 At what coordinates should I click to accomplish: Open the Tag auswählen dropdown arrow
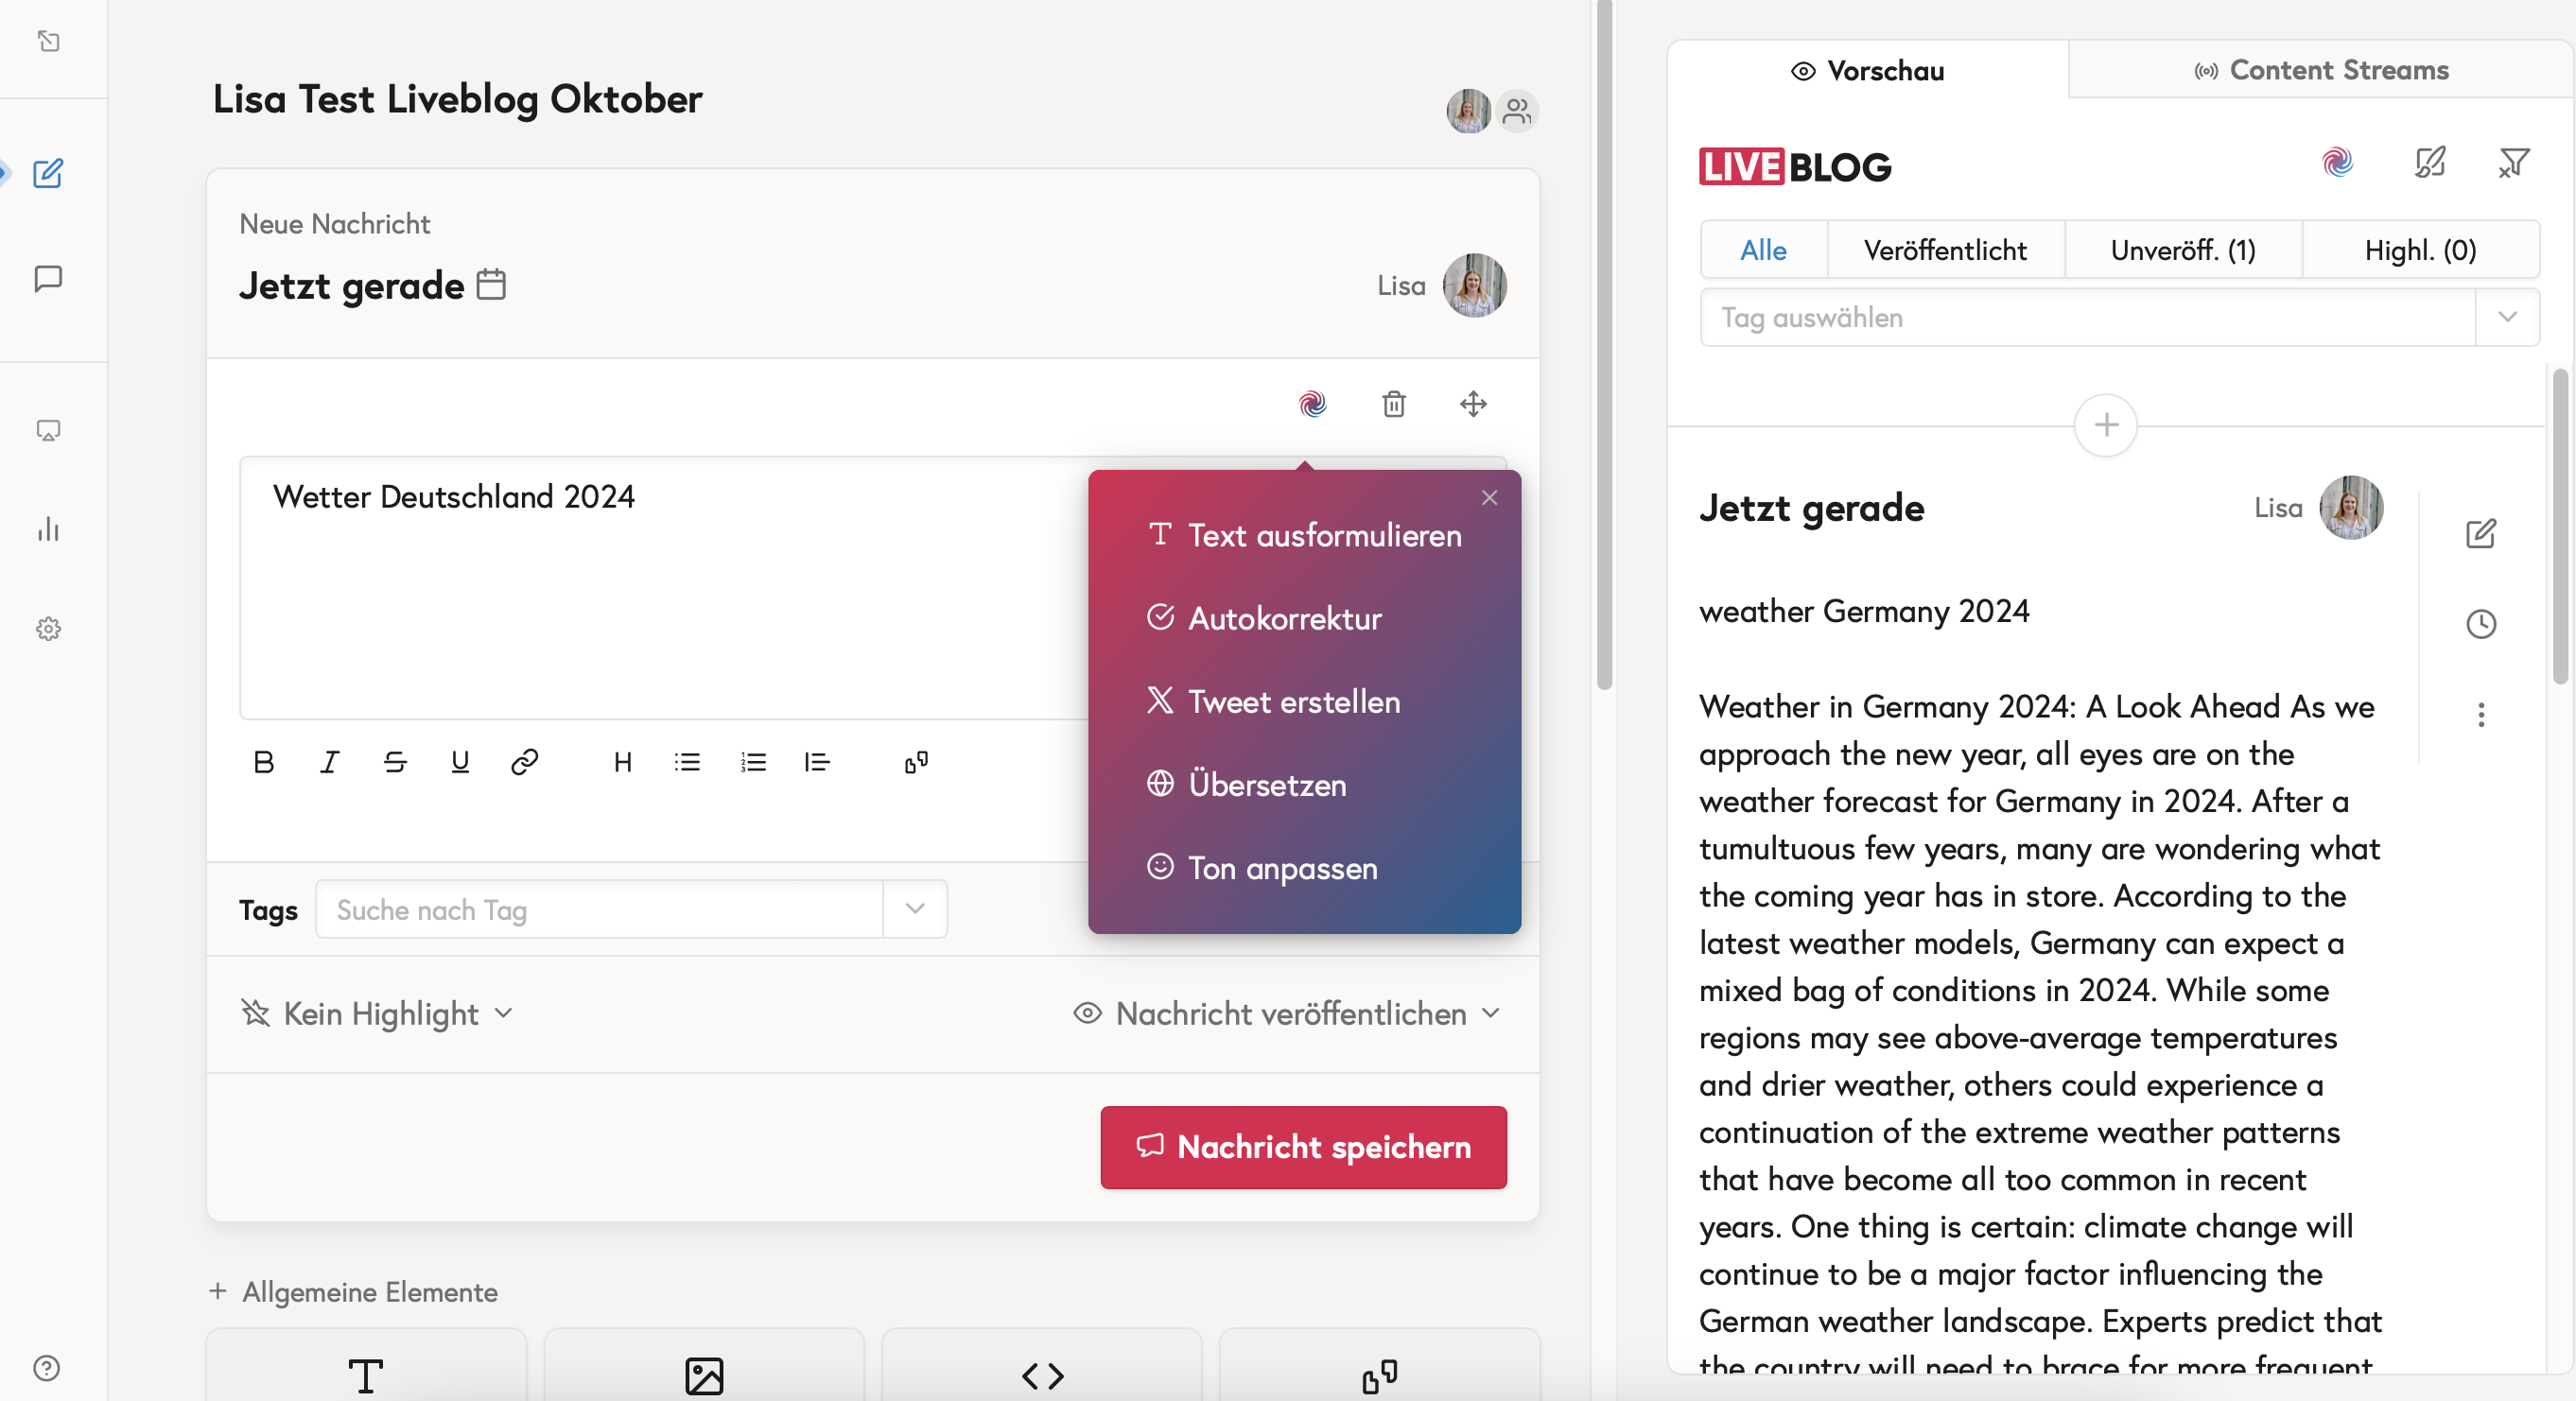pyautogui.click(x=2506, y=317)
